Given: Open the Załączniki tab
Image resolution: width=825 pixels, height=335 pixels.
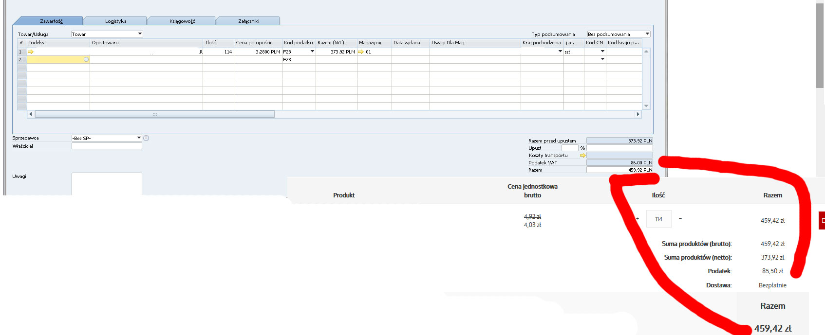Looking at the screenshot, I should pyautogui.click(x=248, y=21).
